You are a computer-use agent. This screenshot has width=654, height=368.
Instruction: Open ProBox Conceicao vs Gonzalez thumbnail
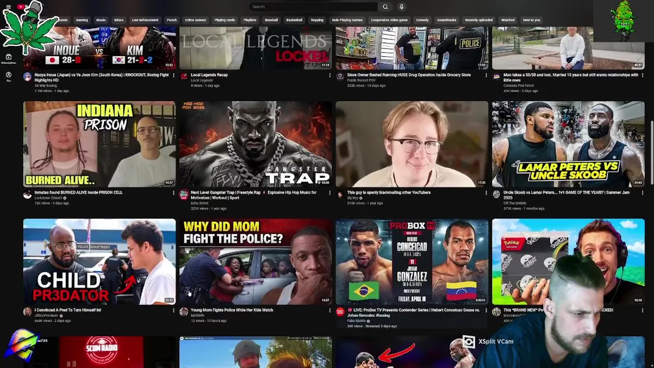(x=412, y=262)
